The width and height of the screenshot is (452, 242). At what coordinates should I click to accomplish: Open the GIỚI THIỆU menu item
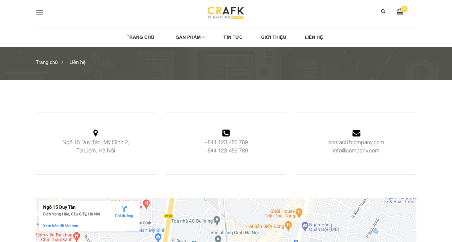[274, 37]
